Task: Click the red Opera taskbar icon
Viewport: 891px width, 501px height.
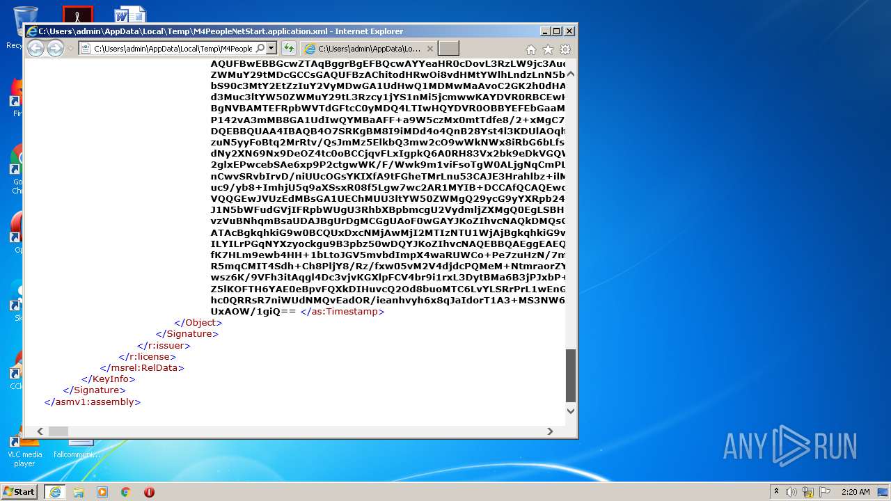Action: [x=149, y=491]
